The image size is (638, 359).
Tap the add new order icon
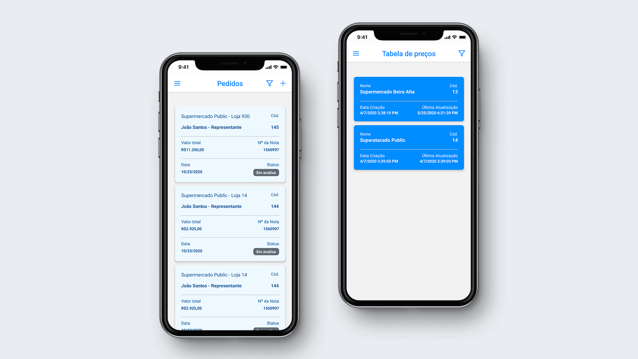tap(283, 83)
